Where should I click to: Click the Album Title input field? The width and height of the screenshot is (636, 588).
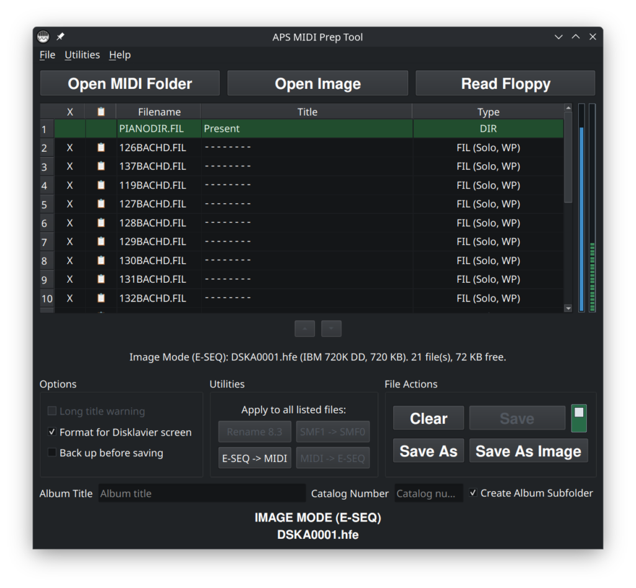click(201, 494)
